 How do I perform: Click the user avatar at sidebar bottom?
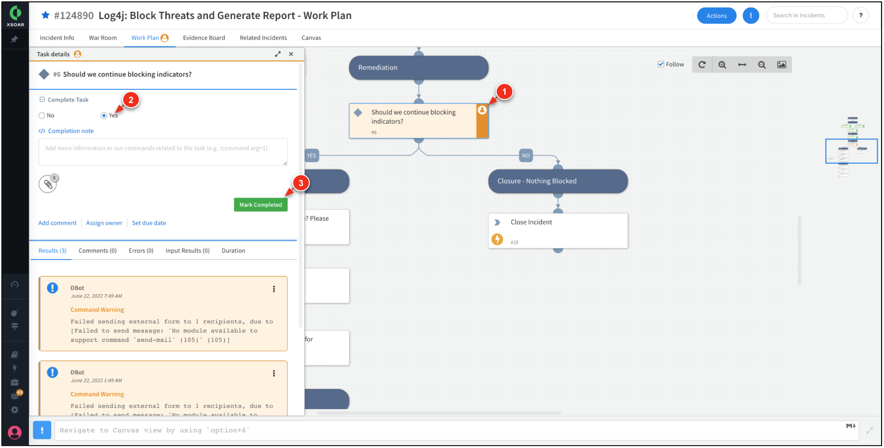(x=15, y=433)
